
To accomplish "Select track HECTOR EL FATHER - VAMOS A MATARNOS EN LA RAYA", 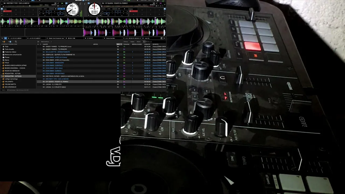I will pyautogui.click(x=101, y=76).
